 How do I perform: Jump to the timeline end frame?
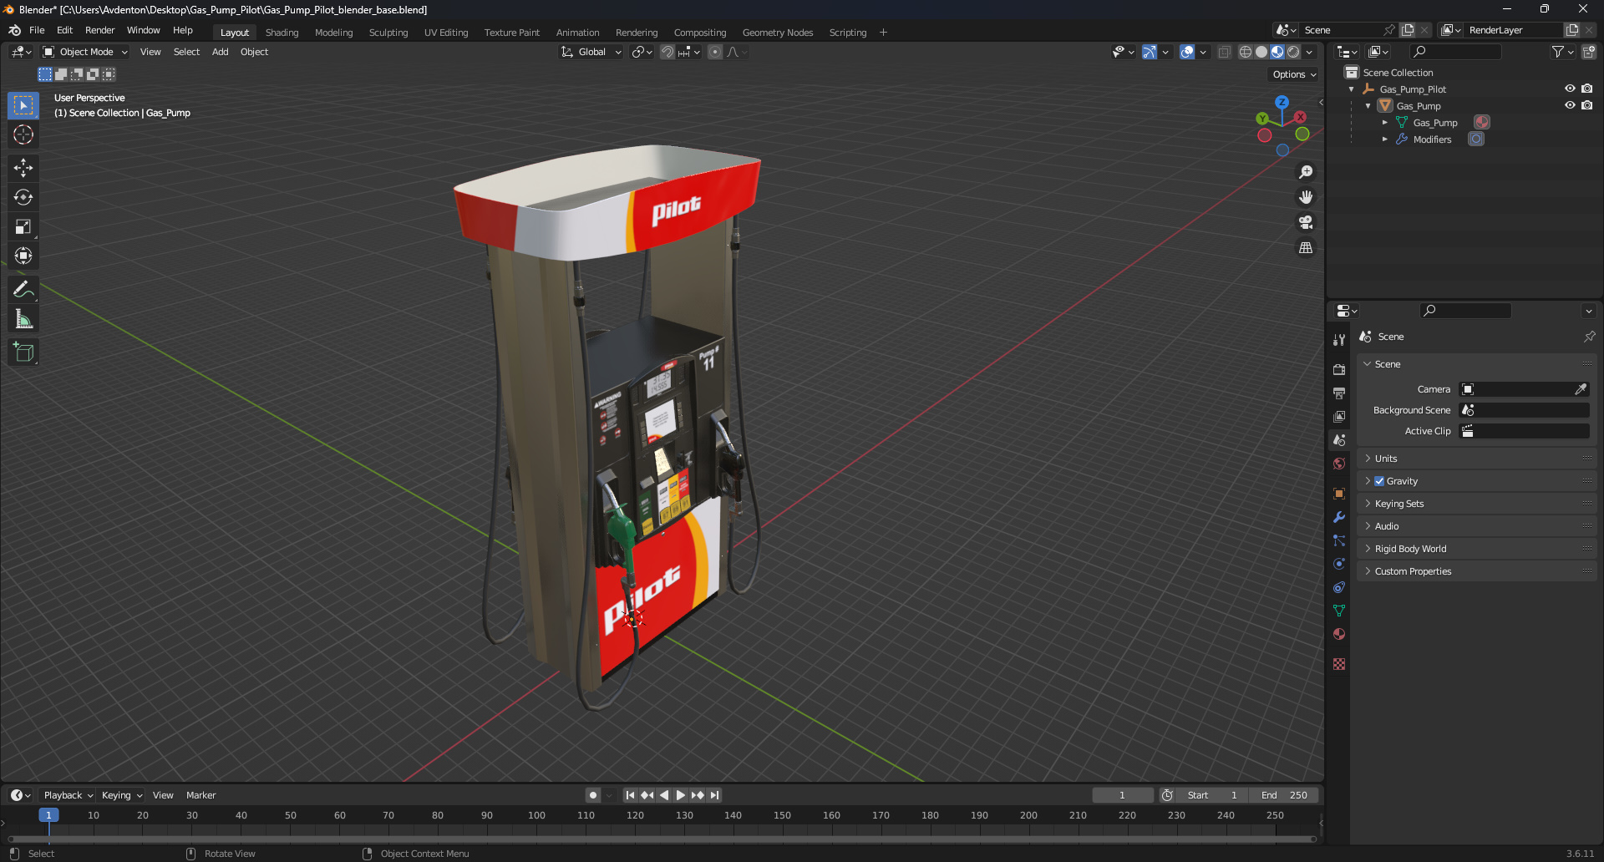tap(715, 795)
